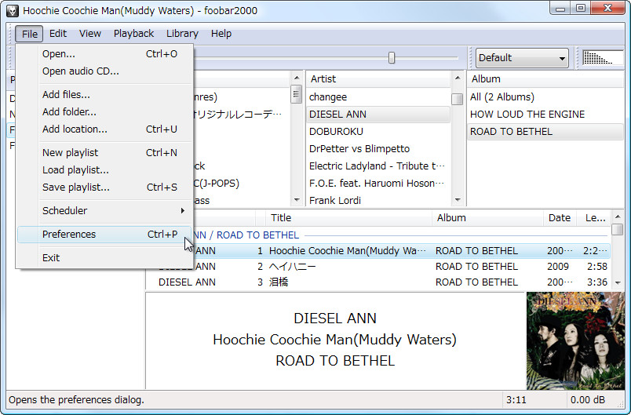Click playlist Album column header
This screenshot has height=415, width=631.
coord(488,218)
